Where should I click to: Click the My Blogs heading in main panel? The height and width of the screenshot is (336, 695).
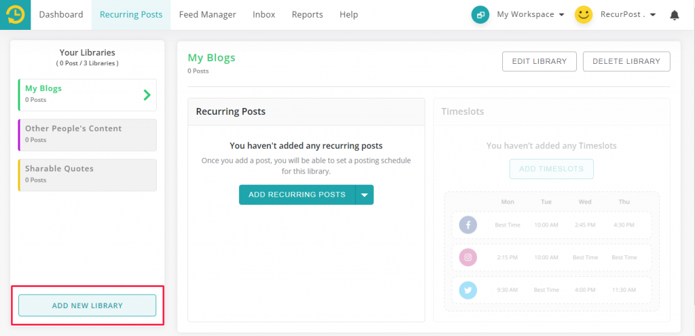212,58
